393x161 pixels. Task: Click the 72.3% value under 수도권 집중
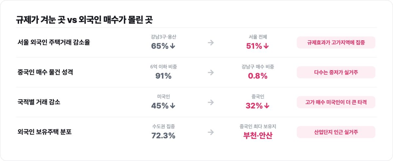[x=163, y=135]
